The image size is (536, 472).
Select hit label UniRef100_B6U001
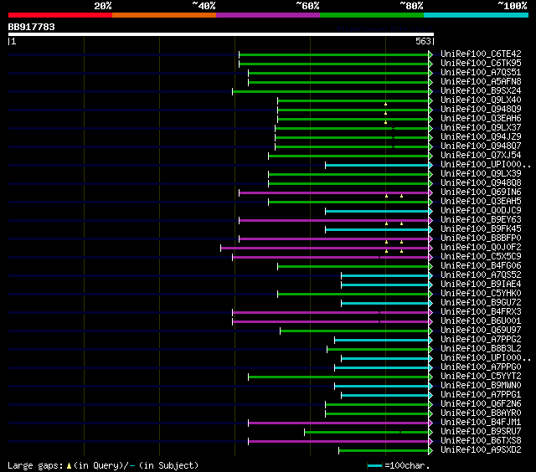point(481,321)
